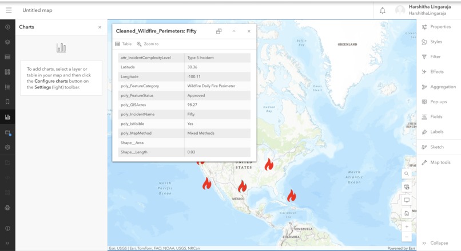
Task: Click the map search magnifier widget
Action: (407, 173)
